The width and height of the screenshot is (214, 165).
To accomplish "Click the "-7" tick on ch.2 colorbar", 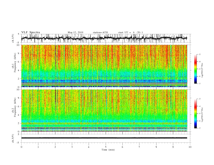I will 199,128.
